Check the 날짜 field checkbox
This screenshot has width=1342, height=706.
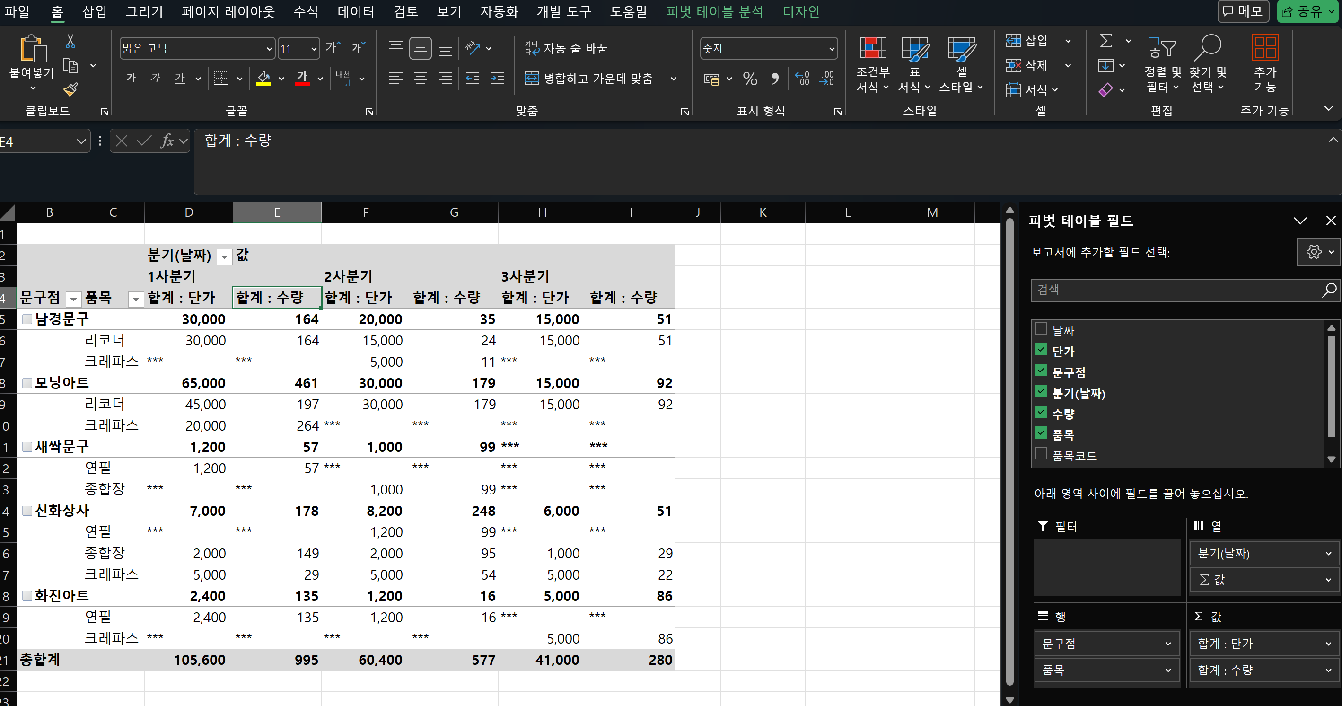[x=1041, y=329]
